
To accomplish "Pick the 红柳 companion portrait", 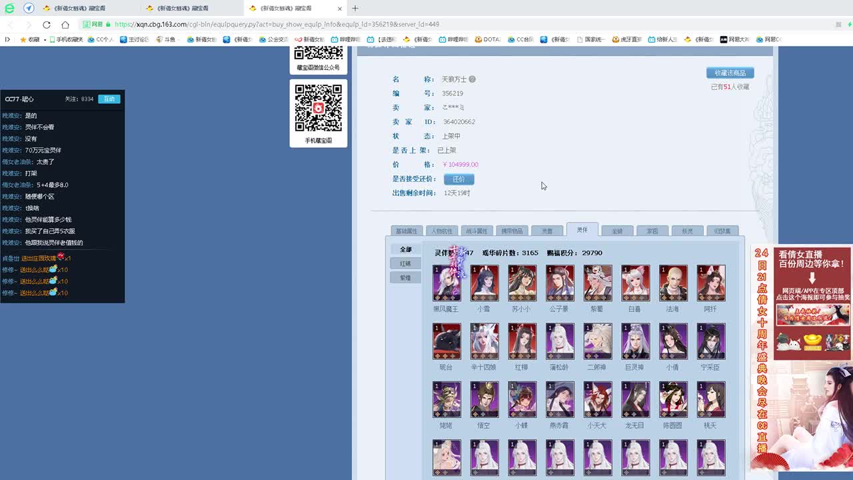I will 522,341.
